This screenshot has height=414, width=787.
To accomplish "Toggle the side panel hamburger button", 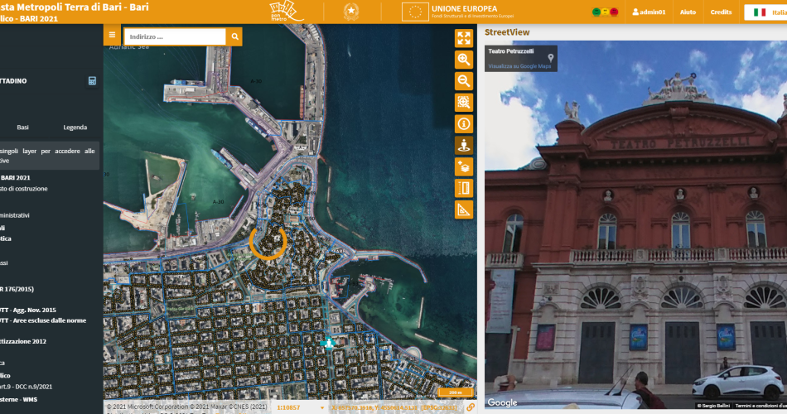I will [x=112, y=36].
